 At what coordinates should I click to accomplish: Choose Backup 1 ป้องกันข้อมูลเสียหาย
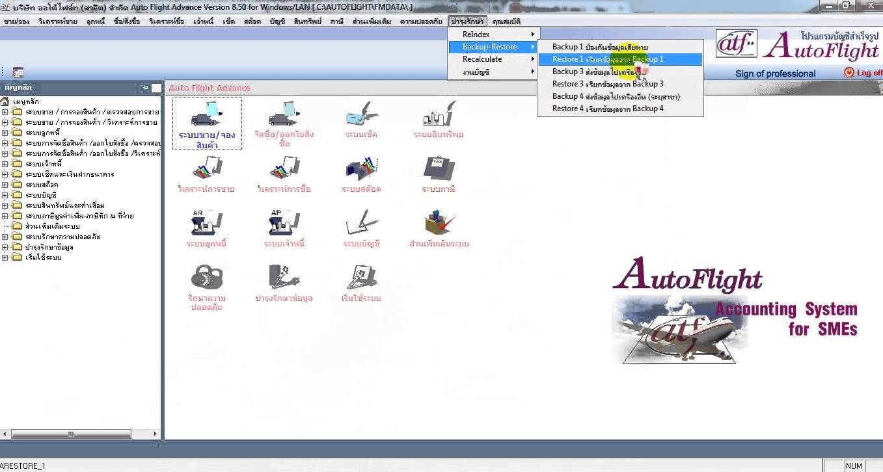tap(620, 47)
